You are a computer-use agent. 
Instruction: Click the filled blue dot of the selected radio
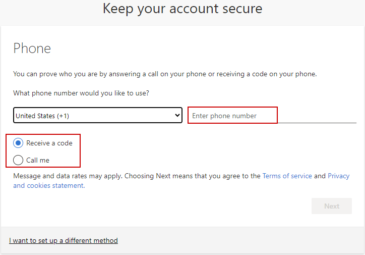(19, 143)
